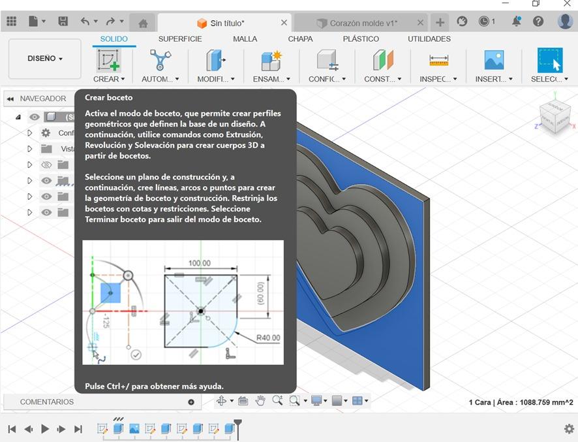Click the Insertar image icon
Viewport: 578px width, 442px height.
pyautogui.click(x=494, y=60)
